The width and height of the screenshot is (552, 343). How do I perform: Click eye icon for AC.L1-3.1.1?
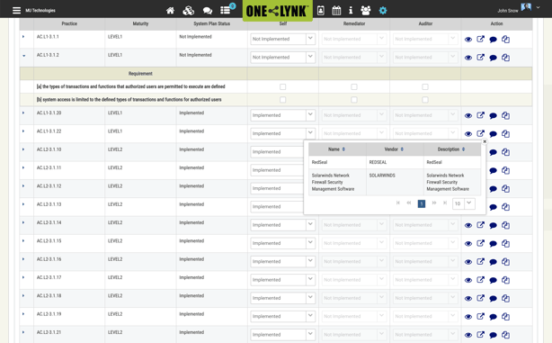468,40
